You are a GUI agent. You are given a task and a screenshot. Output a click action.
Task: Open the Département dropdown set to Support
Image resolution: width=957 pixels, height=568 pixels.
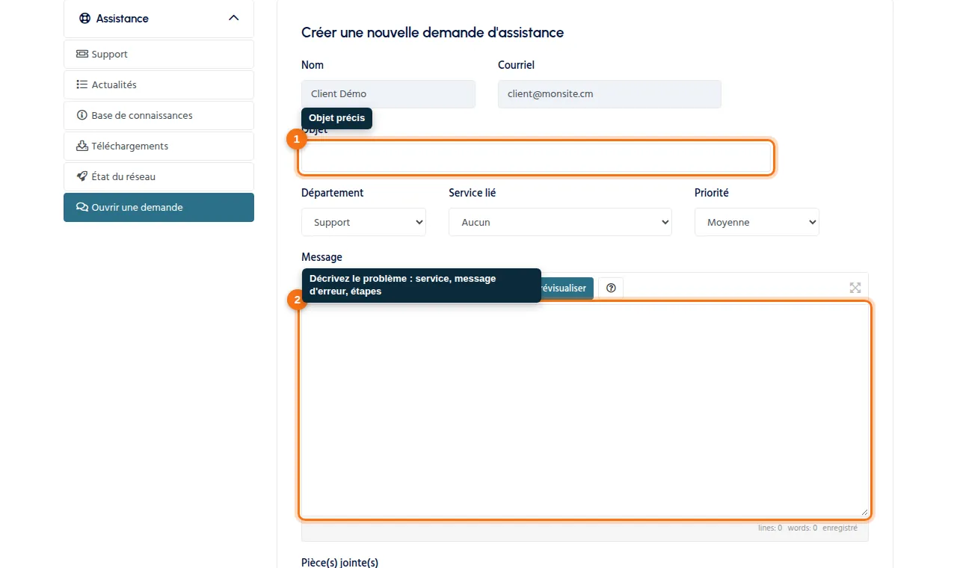point(363,222)
